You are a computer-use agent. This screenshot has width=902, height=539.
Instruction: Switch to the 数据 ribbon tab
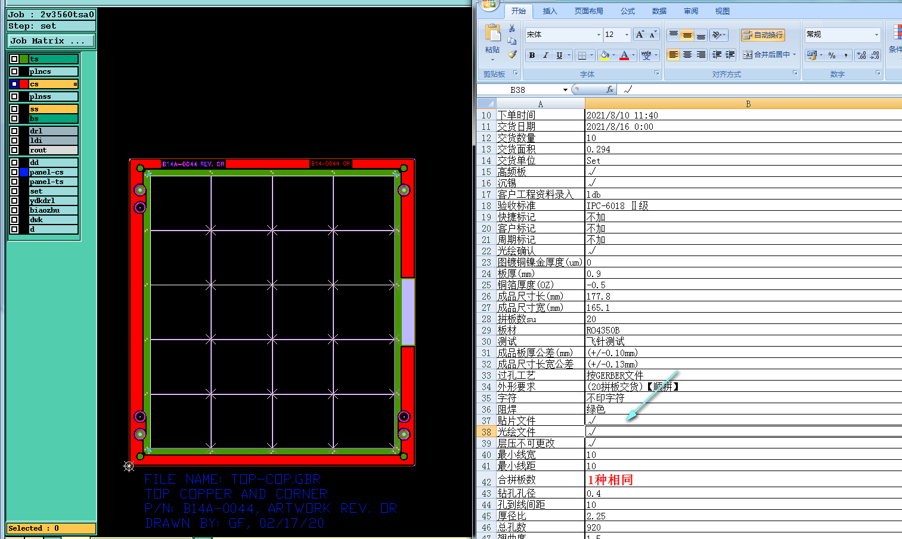tap(659, 11)
